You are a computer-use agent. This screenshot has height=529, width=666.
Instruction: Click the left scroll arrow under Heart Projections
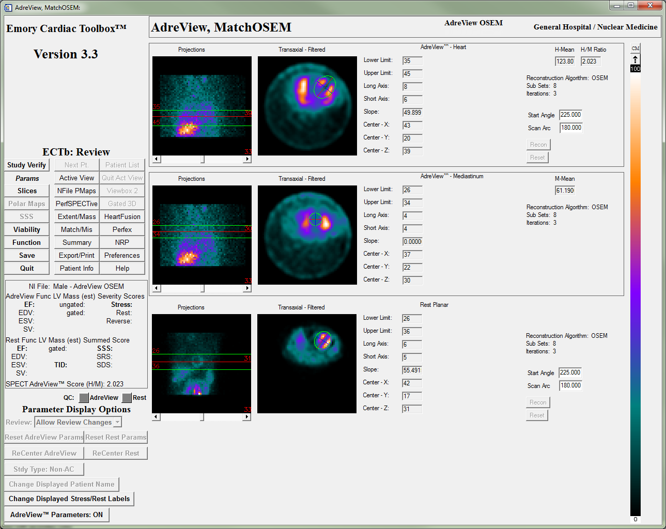[157, 159]
